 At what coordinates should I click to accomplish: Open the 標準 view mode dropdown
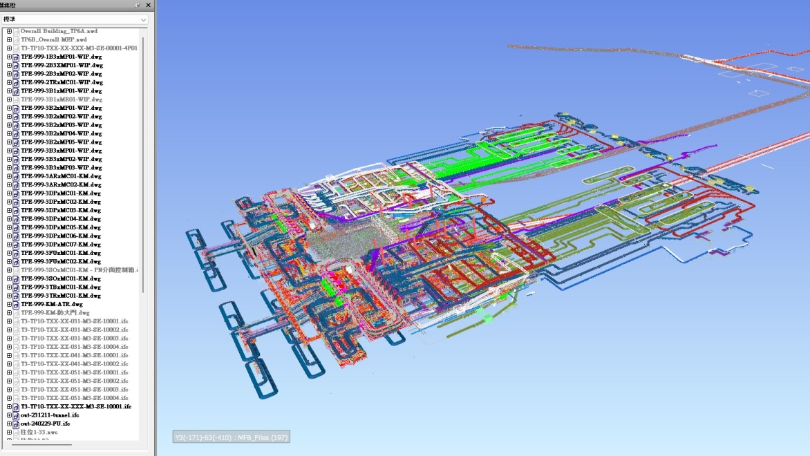tap(75, 20)
